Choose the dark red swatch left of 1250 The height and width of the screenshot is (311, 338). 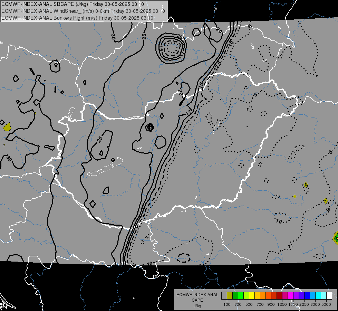pyautogui.click(x=280, y=296)
